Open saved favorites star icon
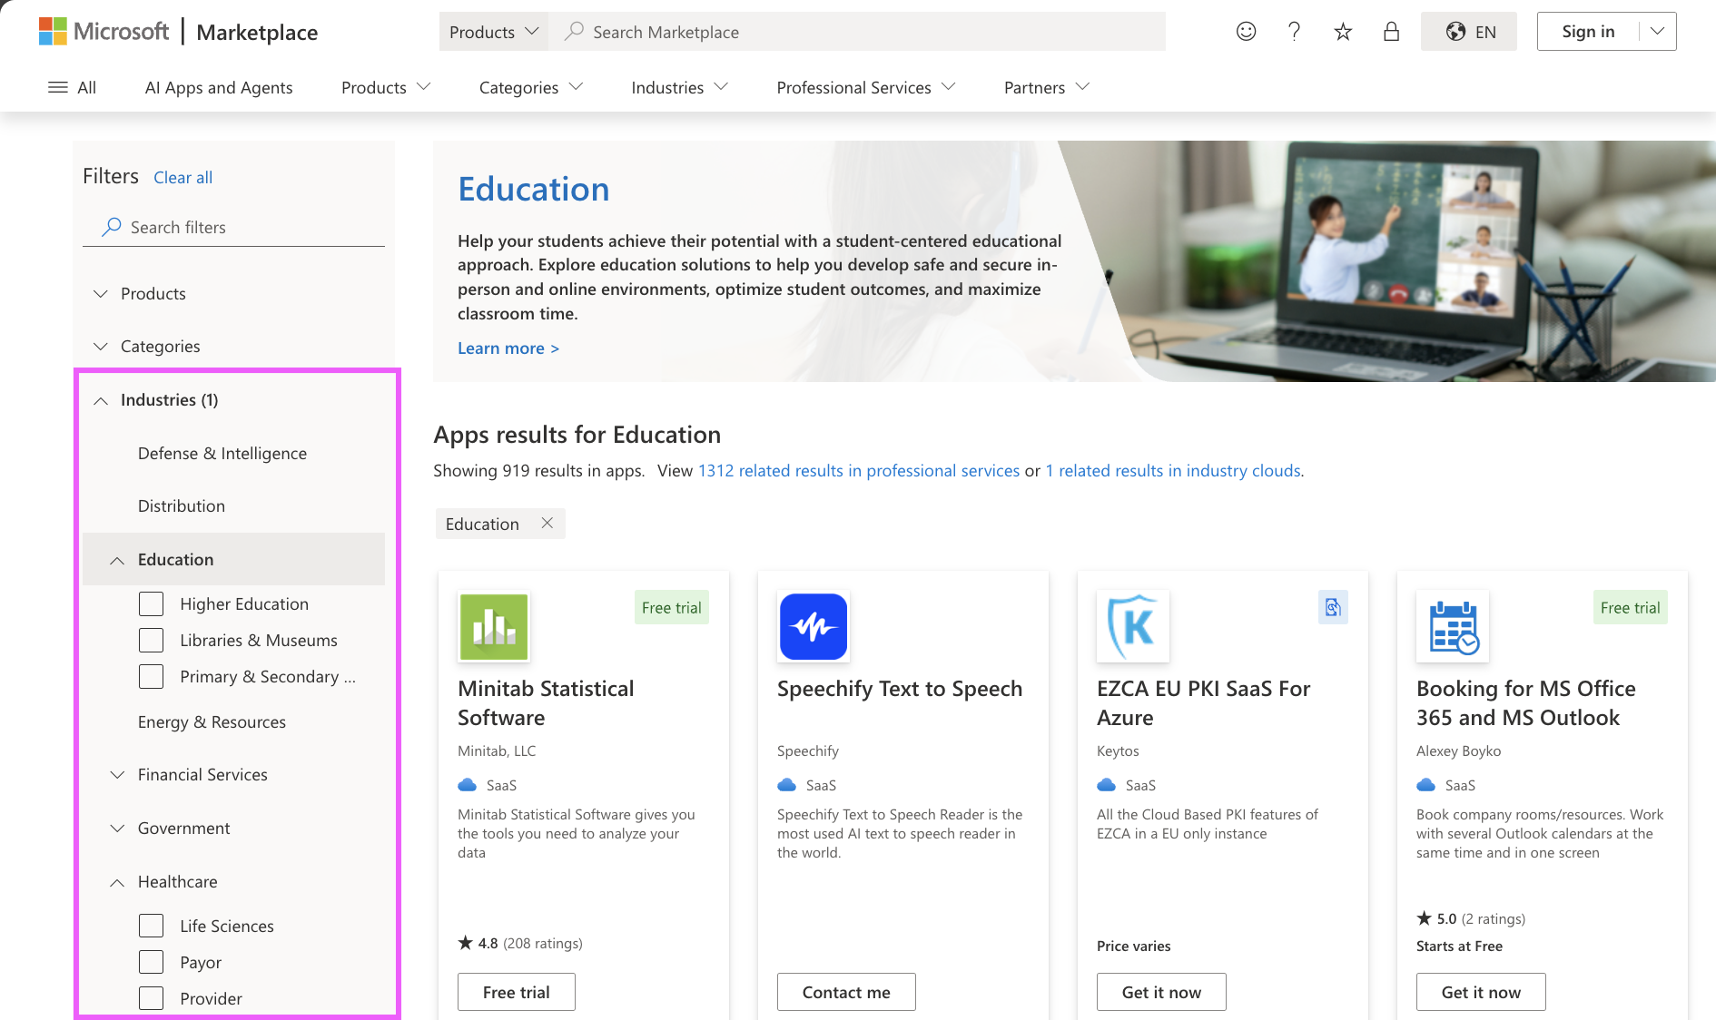The image size is (1716, 1020). click(1343, 32)
